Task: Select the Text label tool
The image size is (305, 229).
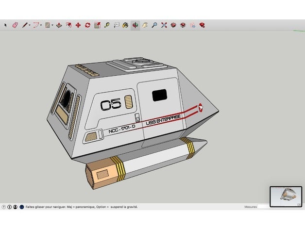Action: [117, 25]
